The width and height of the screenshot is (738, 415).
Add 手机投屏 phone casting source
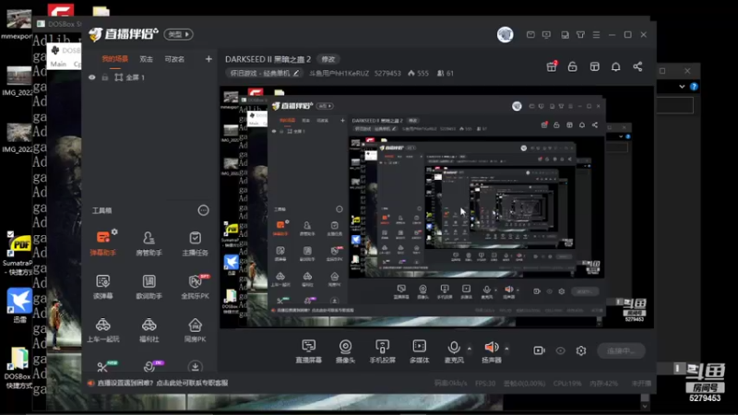[x=382, y=351]
